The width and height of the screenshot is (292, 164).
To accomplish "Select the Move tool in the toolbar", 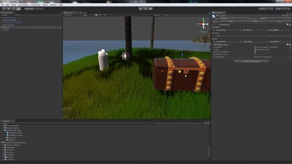I will (9, 9).
